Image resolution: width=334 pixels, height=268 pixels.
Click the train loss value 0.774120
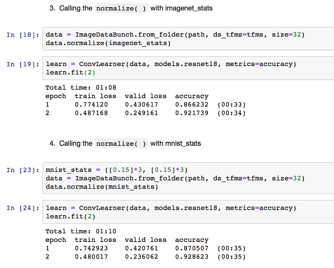pyautogui.click(x=91, y=105)
